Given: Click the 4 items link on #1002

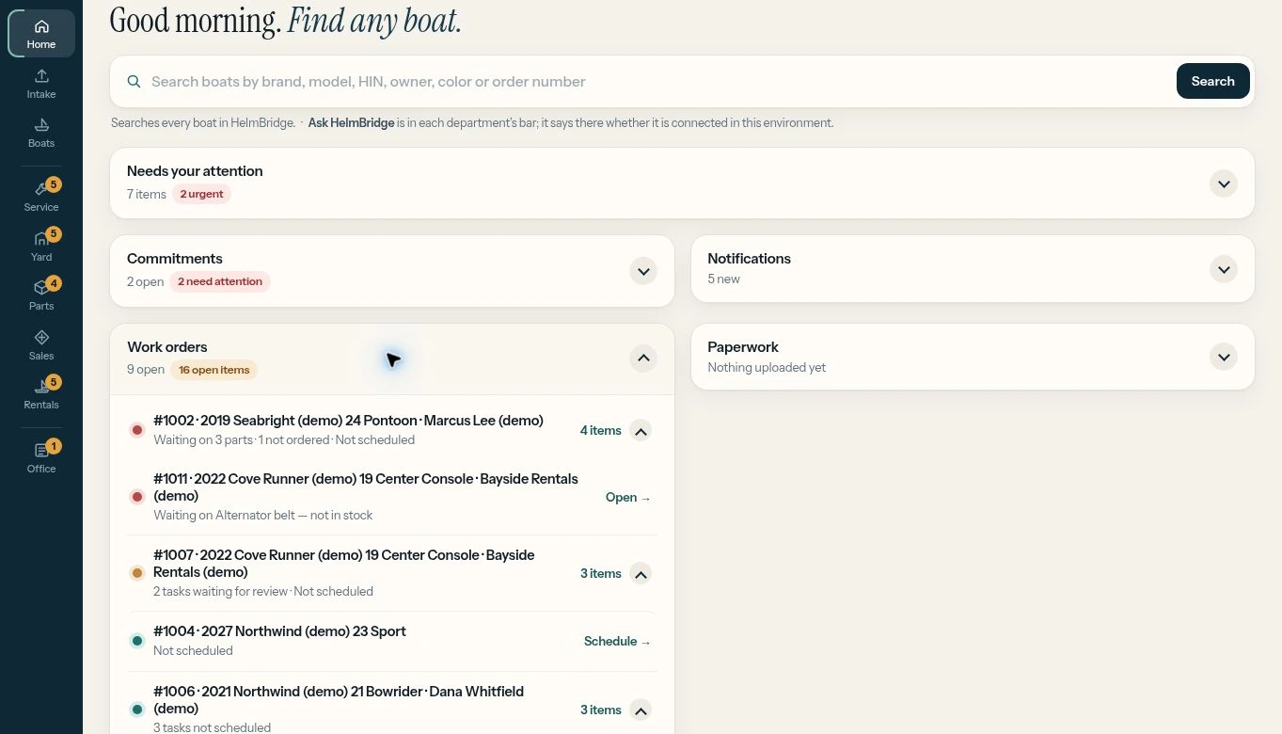Looking at the screenshot, I should pos(600,430).
